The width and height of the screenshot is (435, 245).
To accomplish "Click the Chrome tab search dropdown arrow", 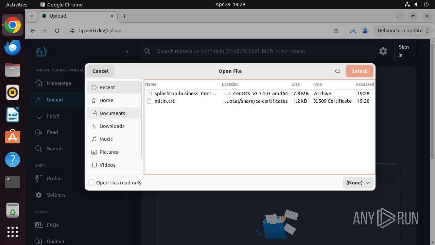I will 32,16.
